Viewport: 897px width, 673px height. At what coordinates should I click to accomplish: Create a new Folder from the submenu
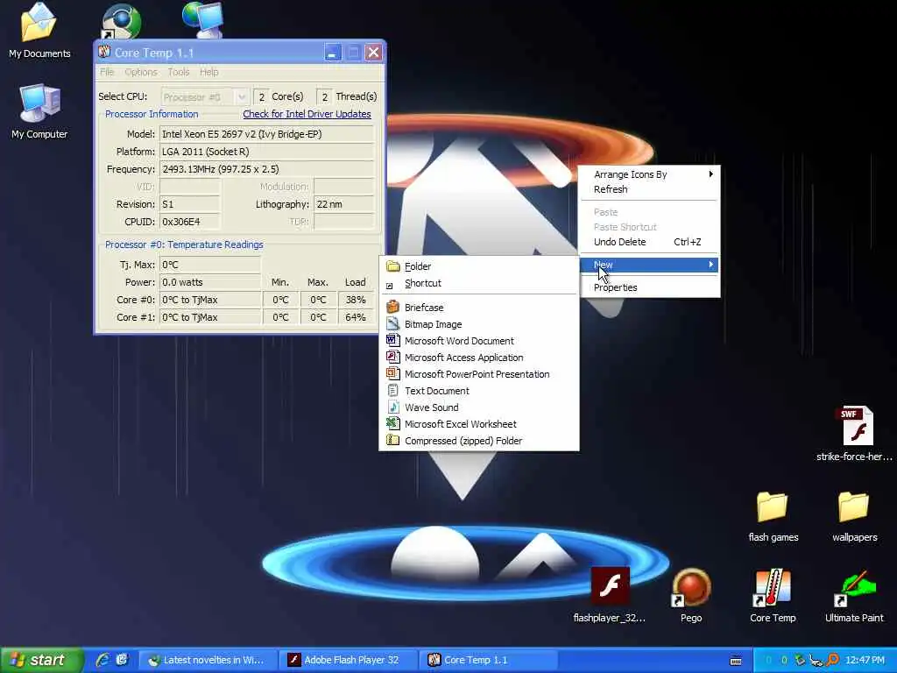pos(479,266)
